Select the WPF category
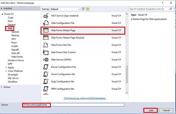Screen dimensions: 176x114 [10, 64]
